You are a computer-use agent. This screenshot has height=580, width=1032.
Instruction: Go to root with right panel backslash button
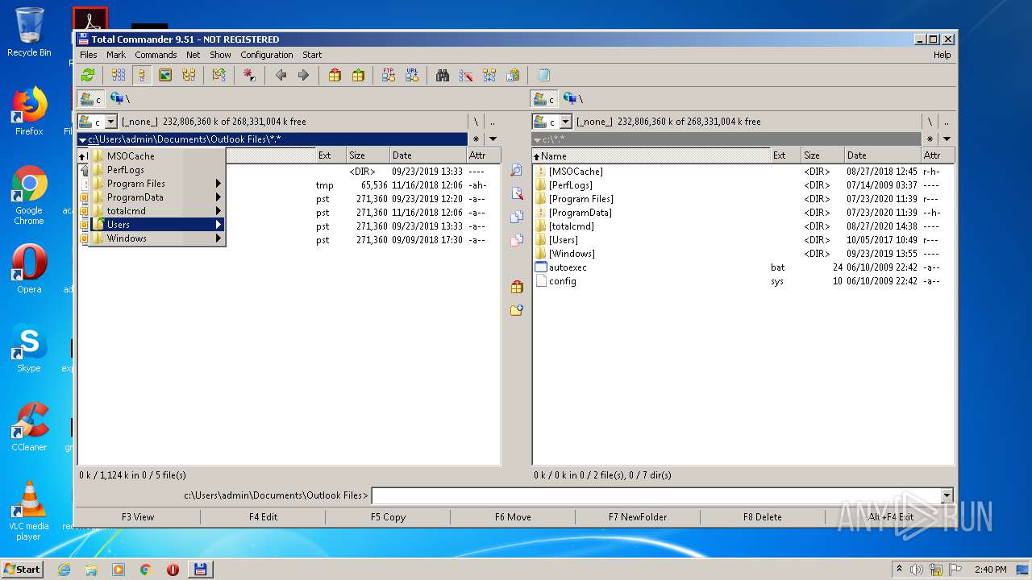coord(930,122)
